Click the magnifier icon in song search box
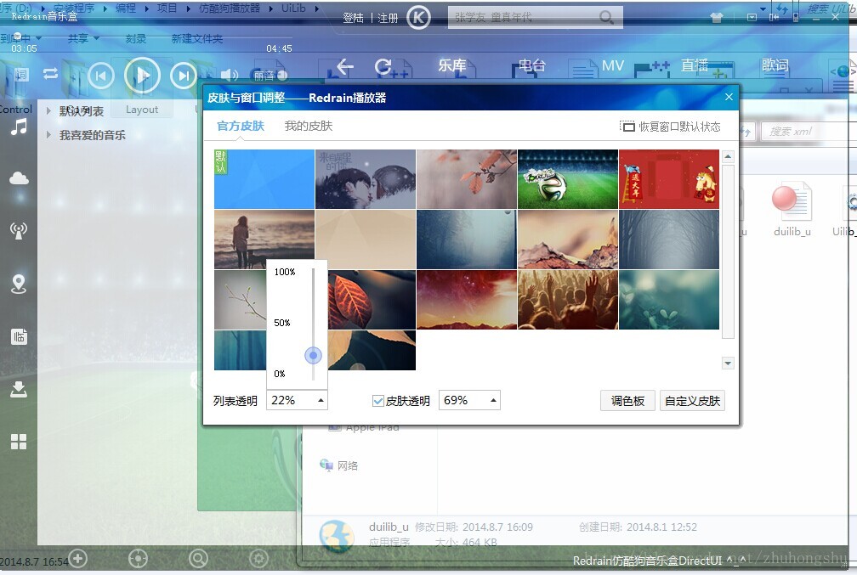This screenshot has width=857, height=575. tap(605, 18)
